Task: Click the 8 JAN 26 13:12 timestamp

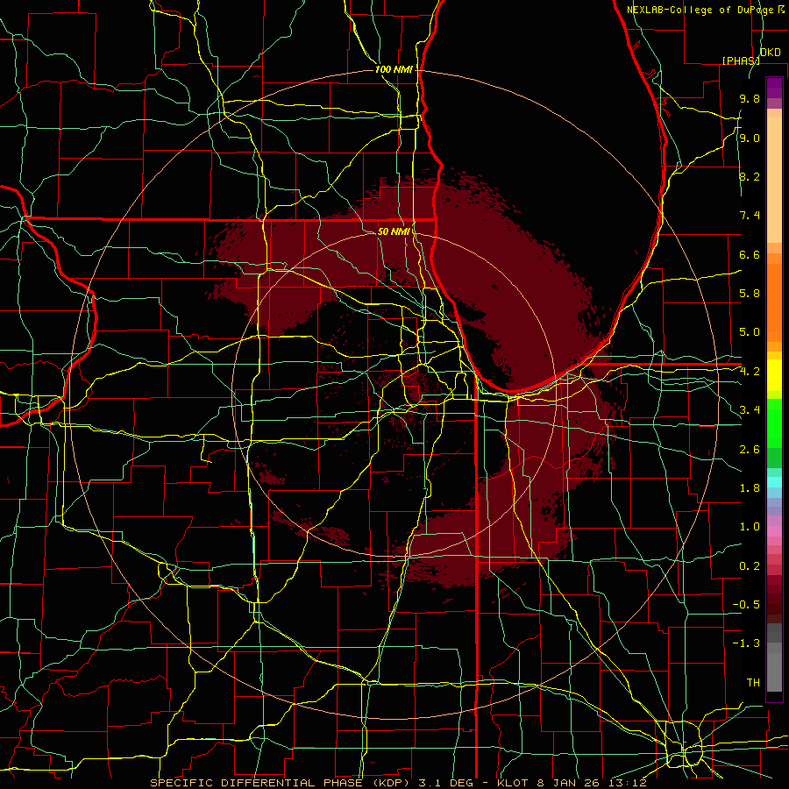Action: [593, 783]
